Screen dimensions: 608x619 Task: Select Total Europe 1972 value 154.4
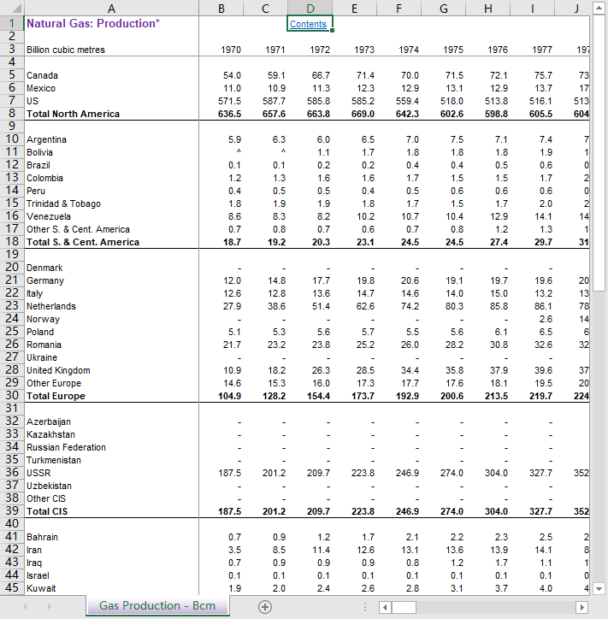(x=319, y=397)
